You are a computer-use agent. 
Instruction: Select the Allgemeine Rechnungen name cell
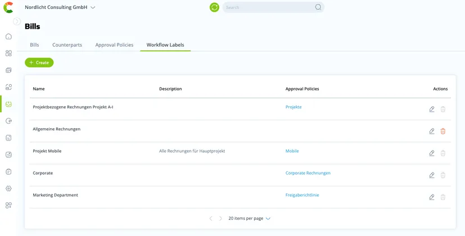pos(57,129)
